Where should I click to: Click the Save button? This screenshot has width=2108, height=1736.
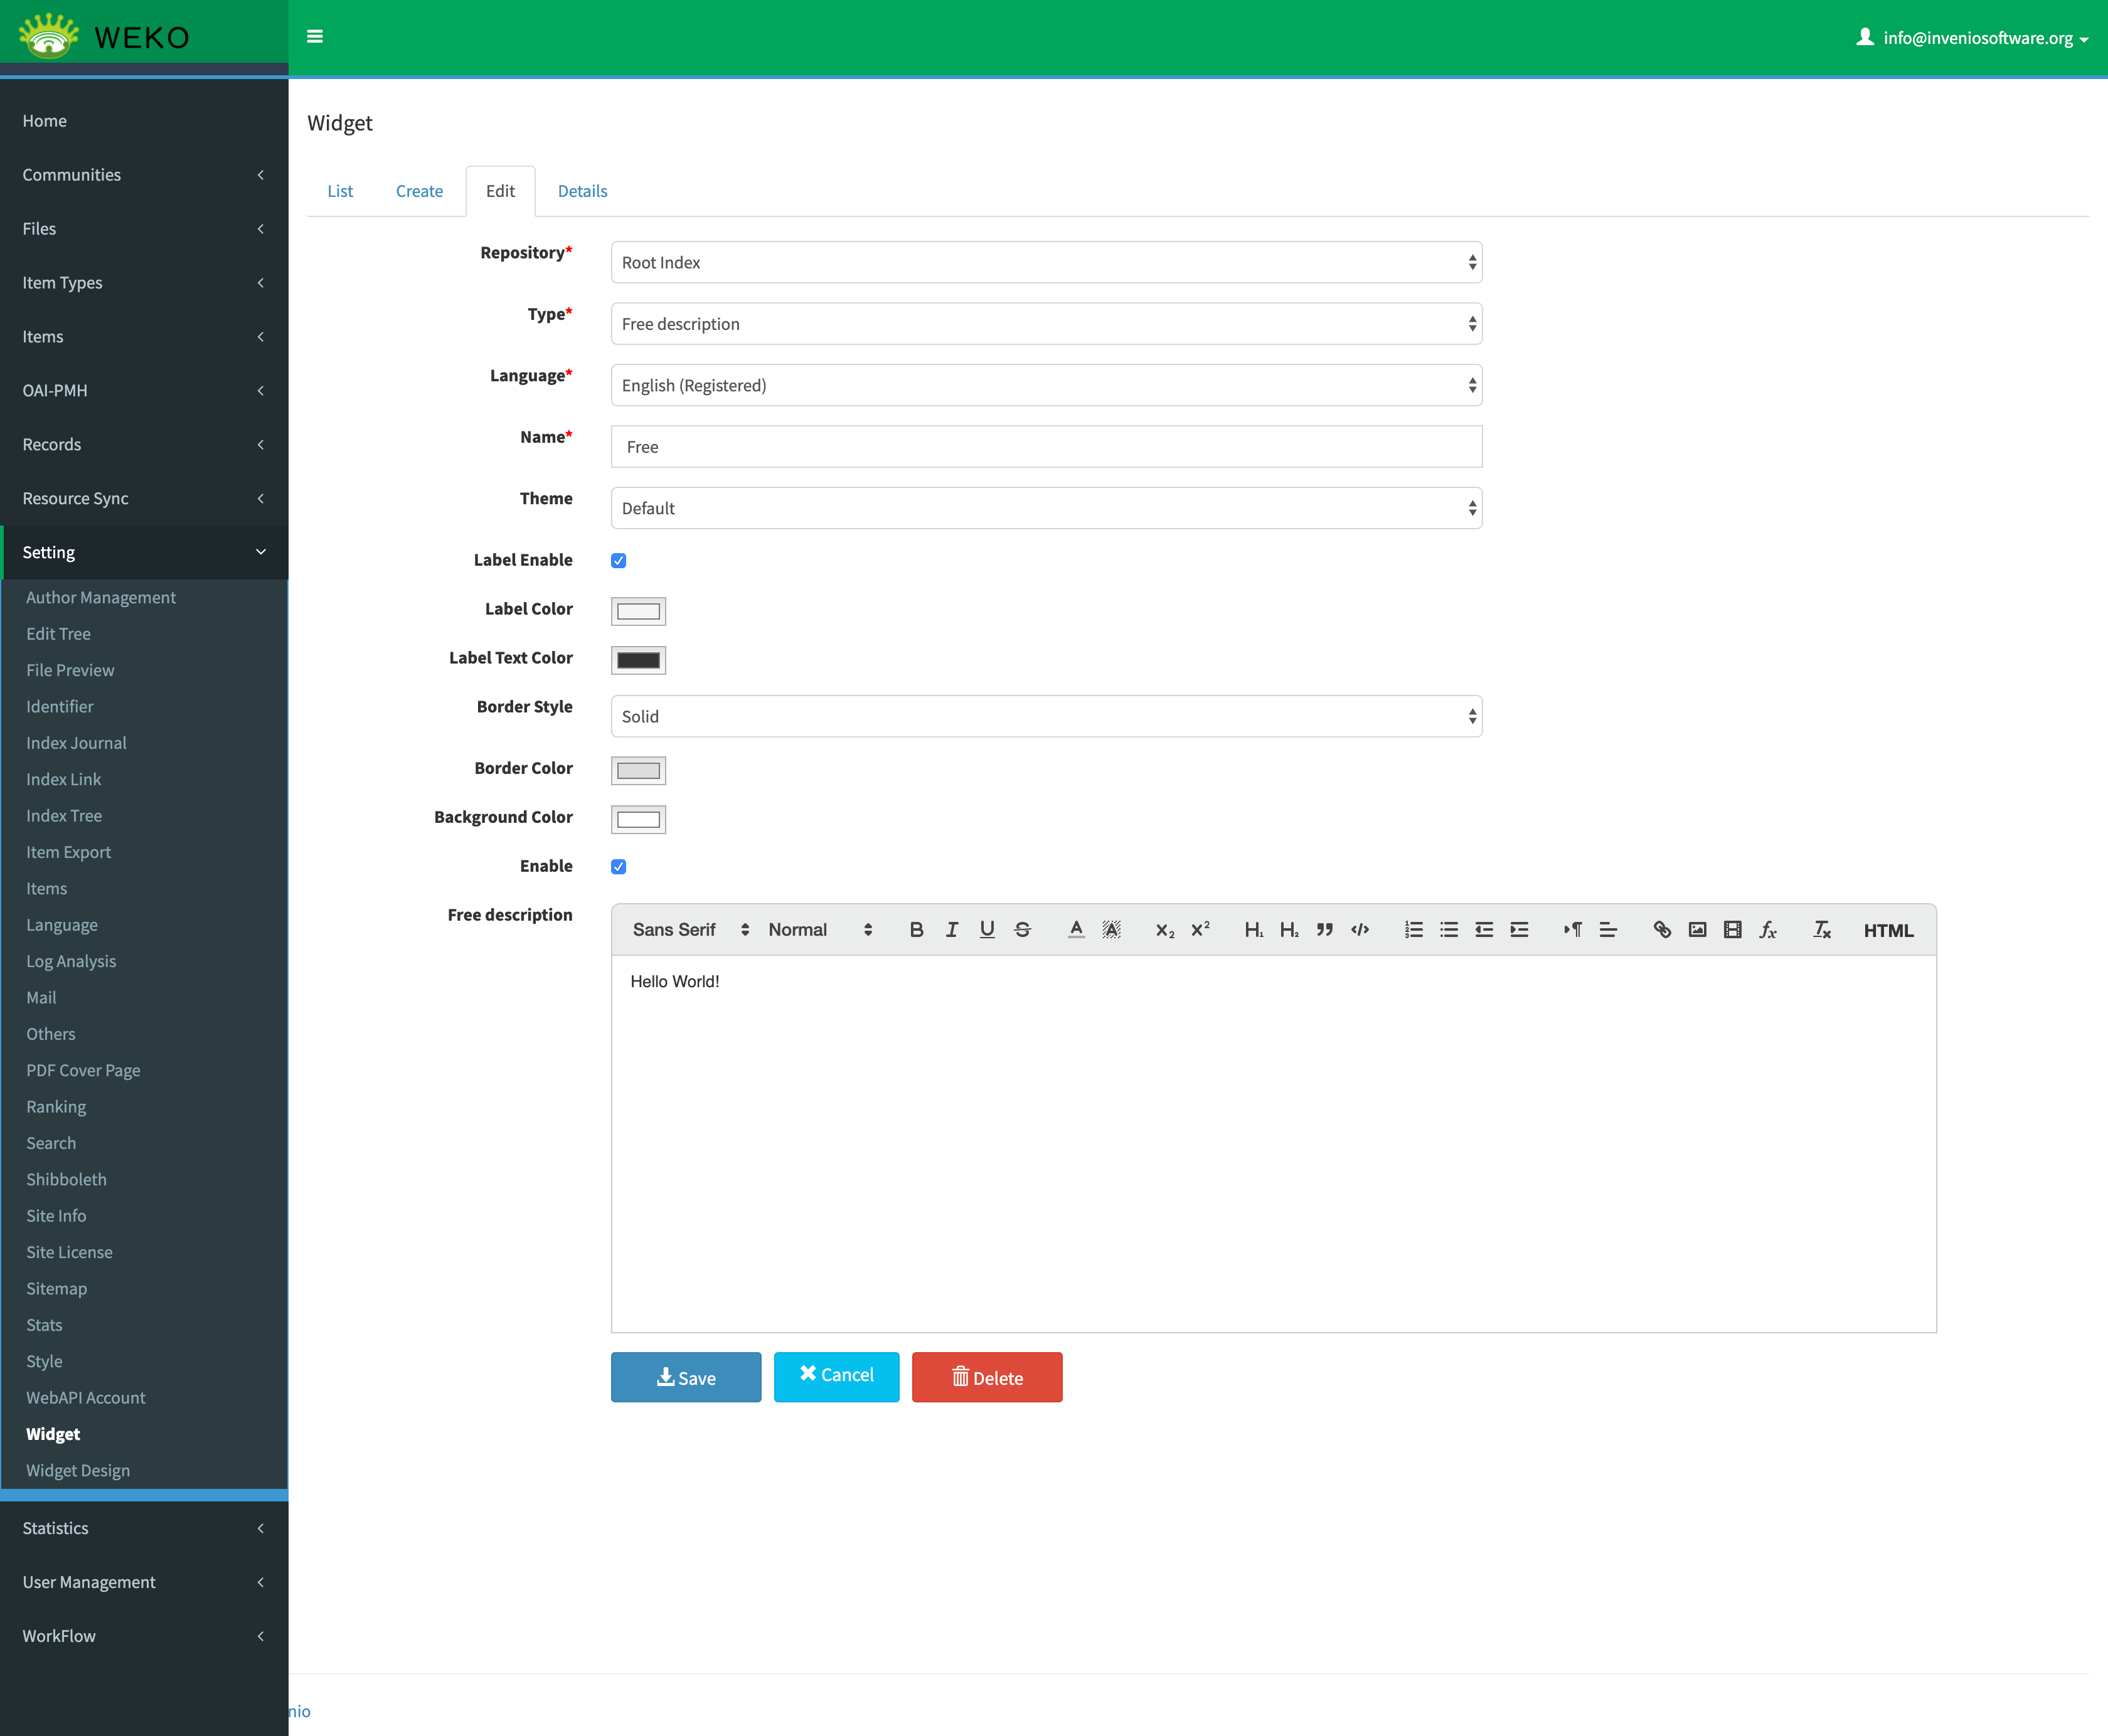(x=685, y=1378)
